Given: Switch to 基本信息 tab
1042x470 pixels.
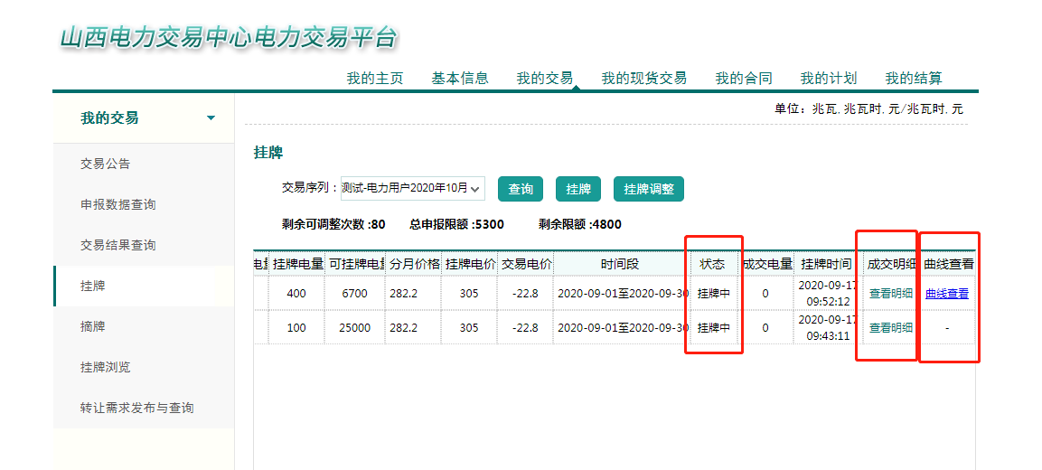Looking at the screenshot, I should pos(460,79).
